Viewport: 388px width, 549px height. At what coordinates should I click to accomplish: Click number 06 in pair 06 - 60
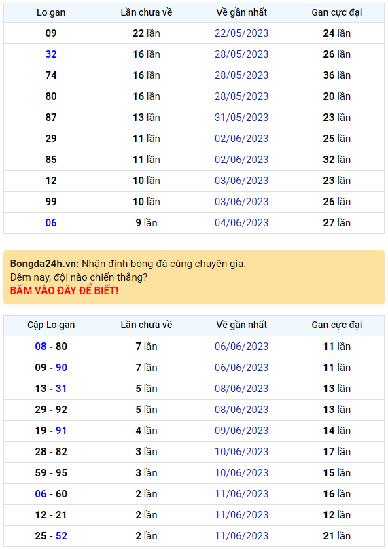click(41, 494)
